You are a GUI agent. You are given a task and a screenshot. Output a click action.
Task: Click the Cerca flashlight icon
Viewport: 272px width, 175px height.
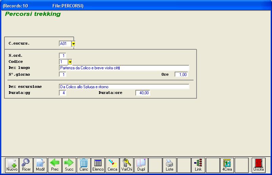tap(112, 165)
